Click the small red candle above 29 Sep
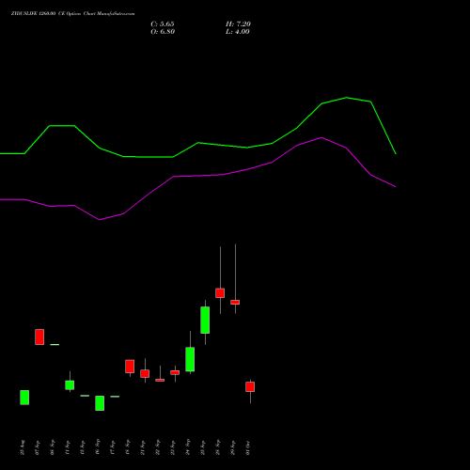Screen dimensions: 470x470 click(235, 302)
